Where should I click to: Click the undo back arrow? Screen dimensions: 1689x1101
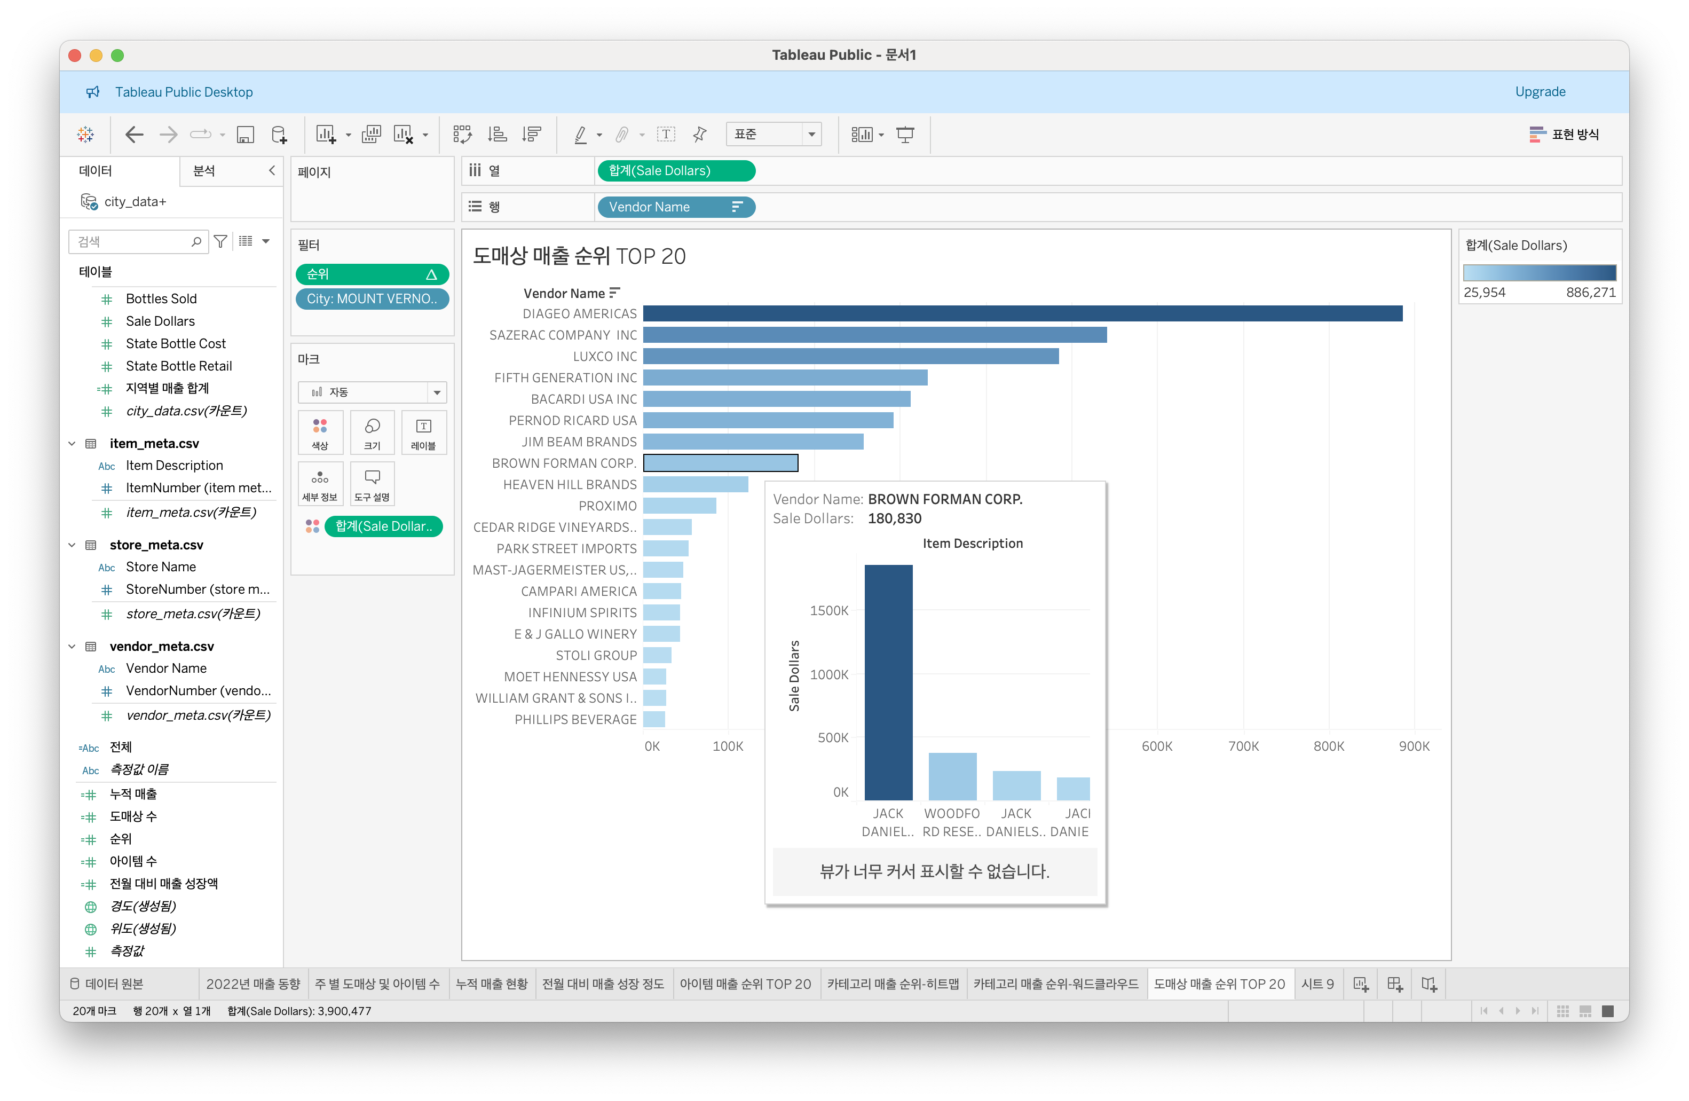pos(134,134)
